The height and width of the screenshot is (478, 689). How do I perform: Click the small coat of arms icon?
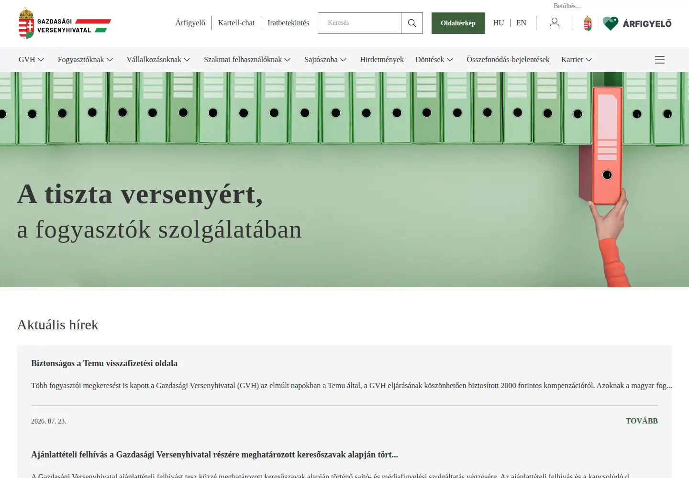click(588, 23)
